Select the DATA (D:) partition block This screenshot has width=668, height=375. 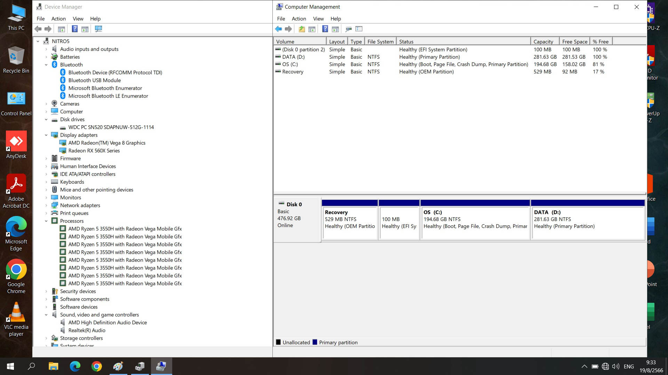pos(588,219)
